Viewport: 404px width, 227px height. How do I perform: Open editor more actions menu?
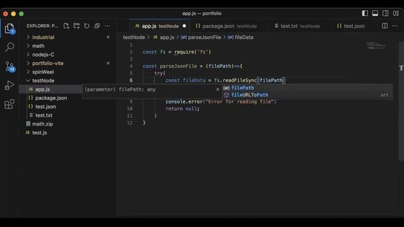[x=395, y=26]
